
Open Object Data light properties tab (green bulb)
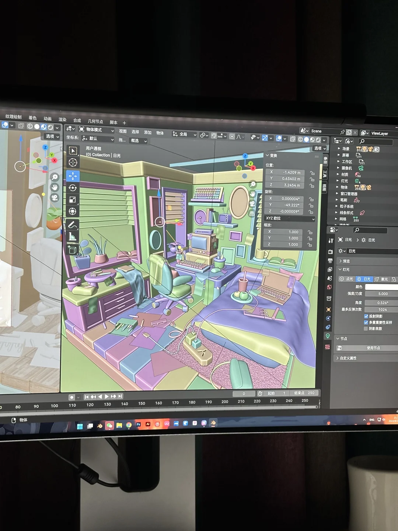pyautogui.click(x=328, y=336)
